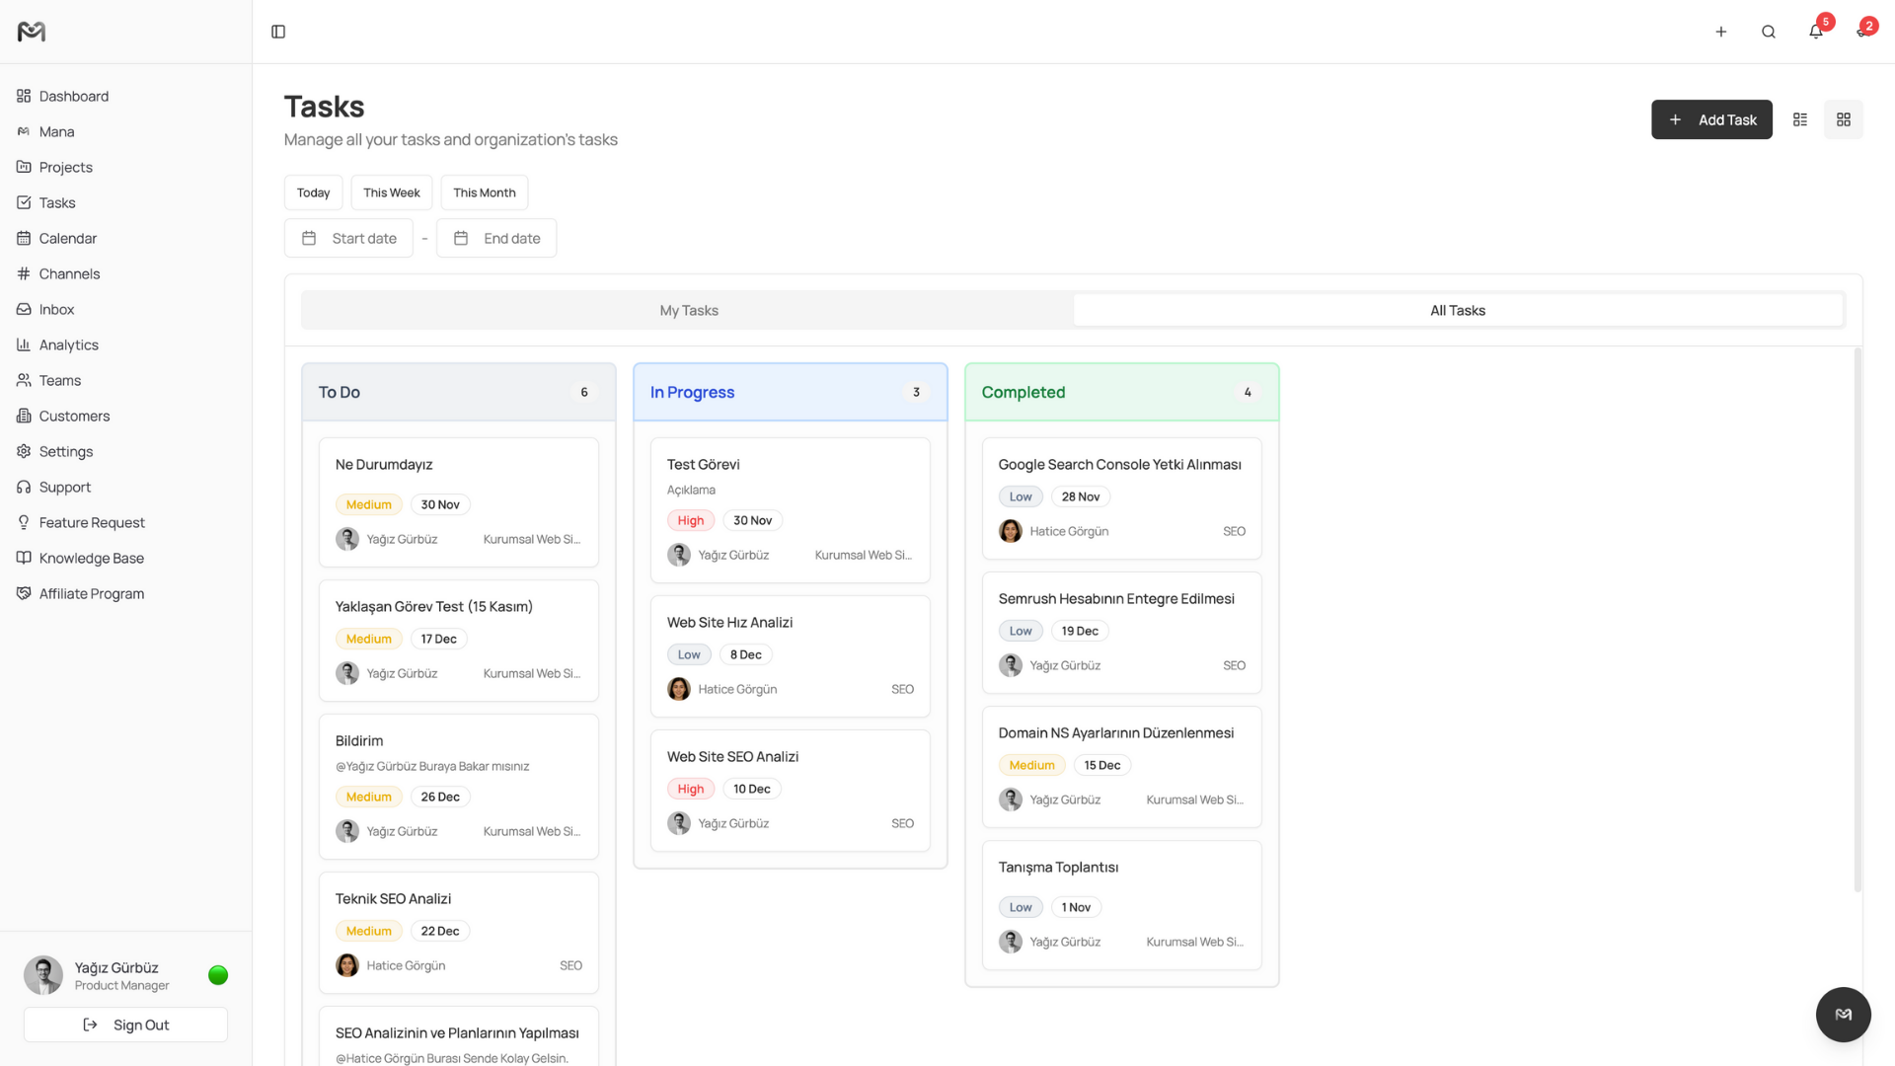The height and width of the screenshot is (1066, 1895).
Task: Click the board's vertical scrollbar
Action: tap(1857, 620)
